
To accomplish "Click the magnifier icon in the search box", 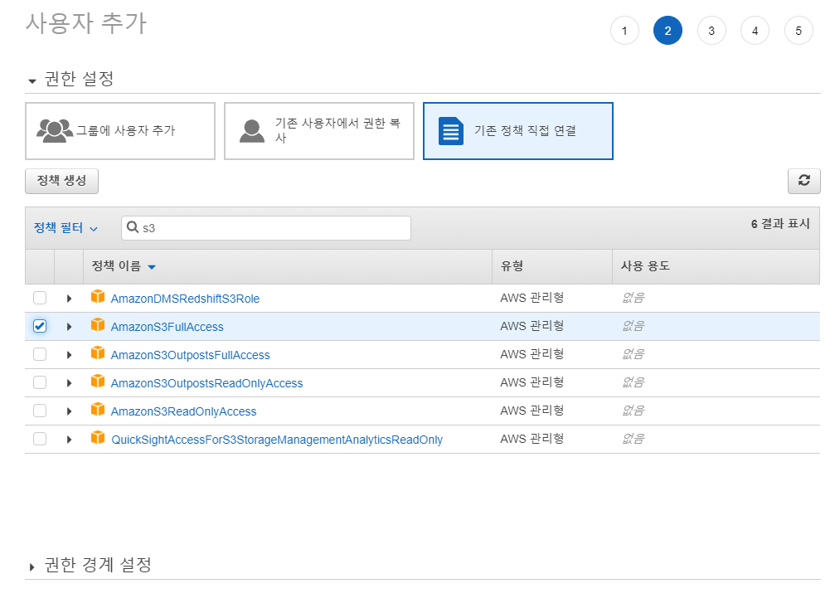I will point(133,227).
